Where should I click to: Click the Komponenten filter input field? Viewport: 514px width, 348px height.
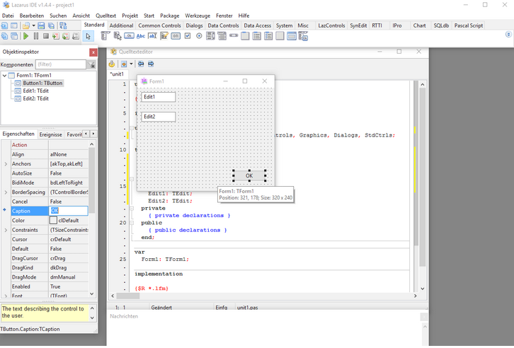[60, 64]
